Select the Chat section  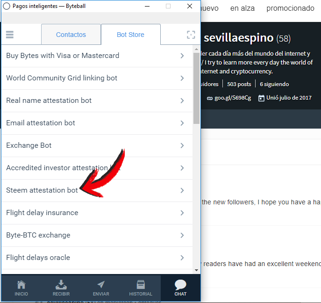point(180,288)
